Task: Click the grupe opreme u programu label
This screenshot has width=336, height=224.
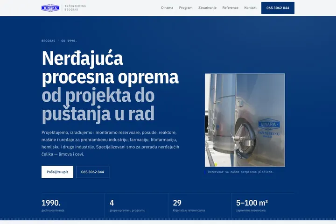Action: point(127,210)
